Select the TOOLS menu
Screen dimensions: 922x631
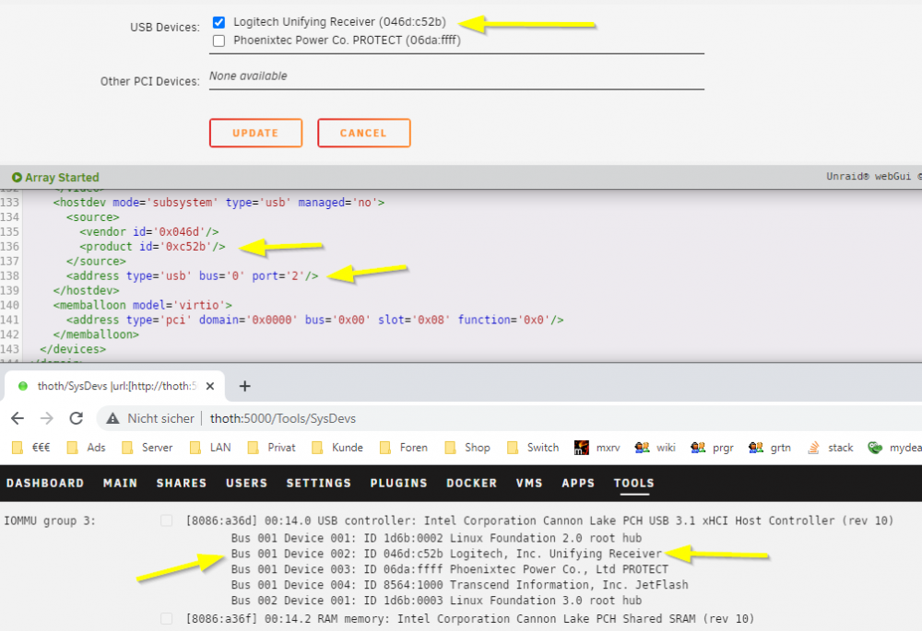634,483
